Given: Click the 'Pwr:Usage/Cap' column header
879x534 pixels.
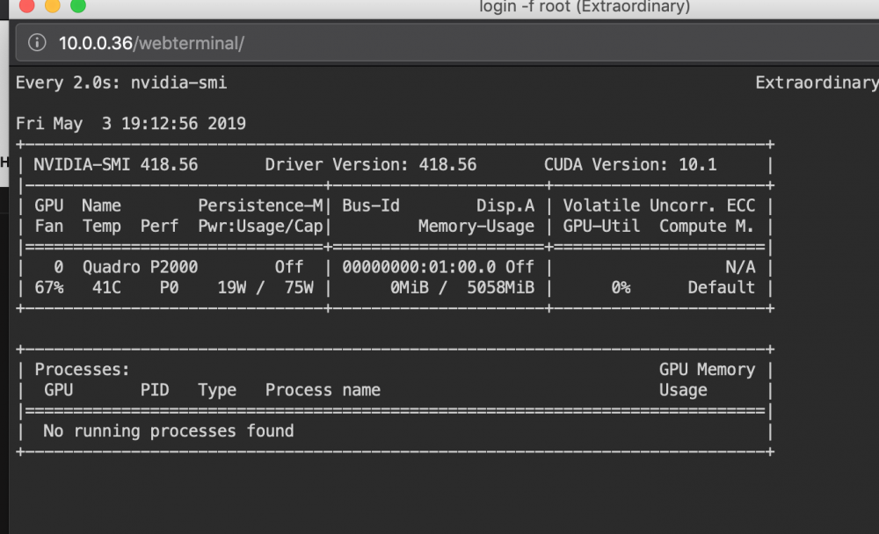Looking at the screenshot, I should coord(261,227).
